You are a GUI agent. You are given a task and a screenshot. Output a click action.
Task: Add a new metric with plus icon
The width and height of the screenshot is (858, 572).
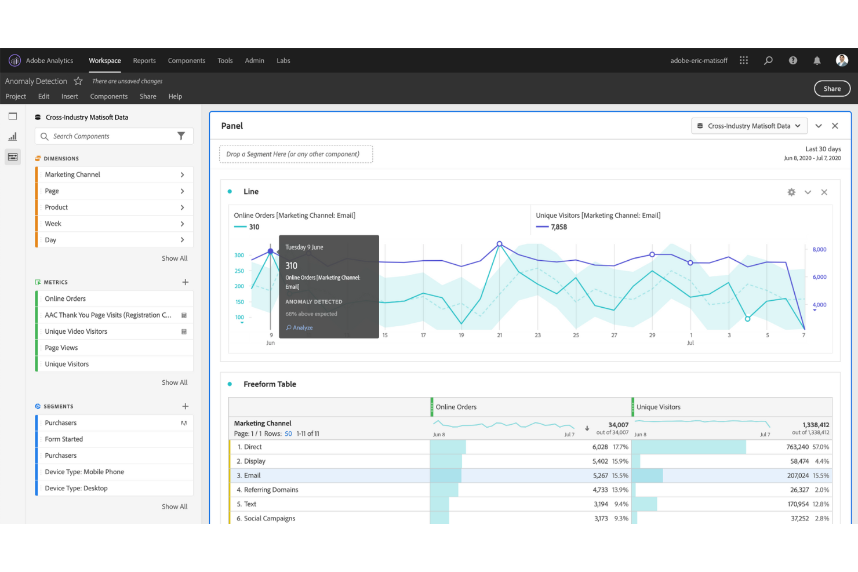[x=186, y=282]
